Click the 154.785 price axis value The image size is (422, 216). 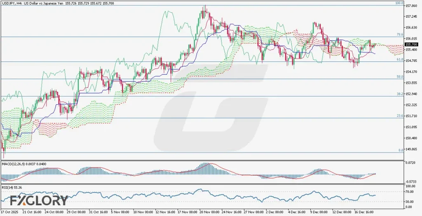coord(411,61)
